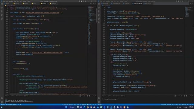Open Search view in right VS Code window
194x109 pixels.
pyautogui.click(x=99, y=8)
